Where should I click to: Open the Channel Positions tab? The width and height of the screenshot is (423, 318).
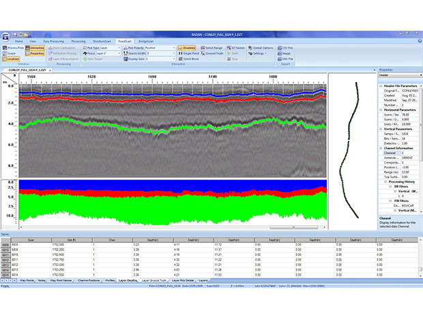(89, 280)
